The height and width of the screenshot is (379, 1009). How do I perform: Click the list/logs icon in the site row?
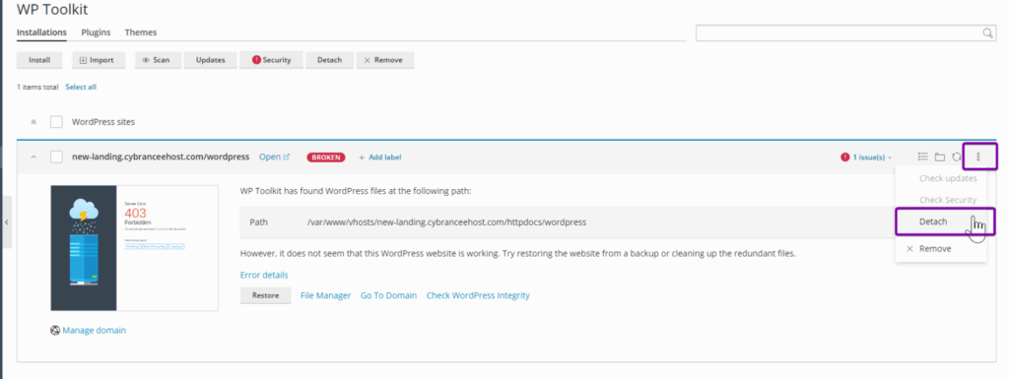(922, 157)
